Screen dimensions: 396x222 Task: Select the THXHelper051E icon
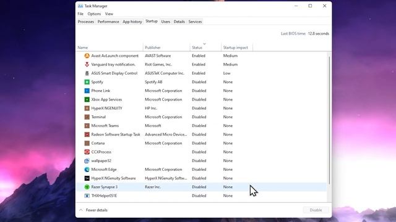tap(87, 195)
